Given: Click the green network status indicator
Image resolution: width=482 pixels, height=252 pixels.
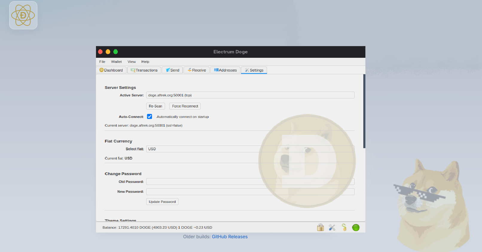Looking at the screenshot, I should [x=356, y=227].
